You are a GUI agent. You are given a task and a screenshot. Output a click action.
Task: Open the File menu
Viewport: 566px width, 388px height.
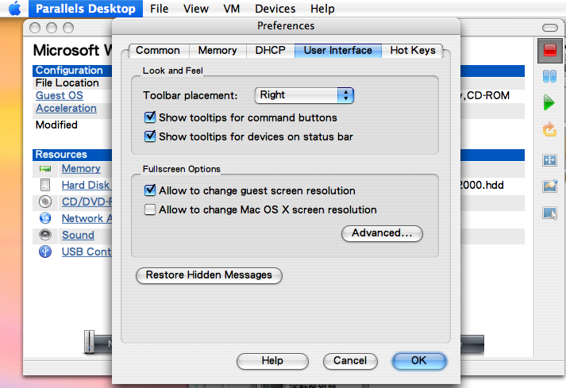[160, 8]
